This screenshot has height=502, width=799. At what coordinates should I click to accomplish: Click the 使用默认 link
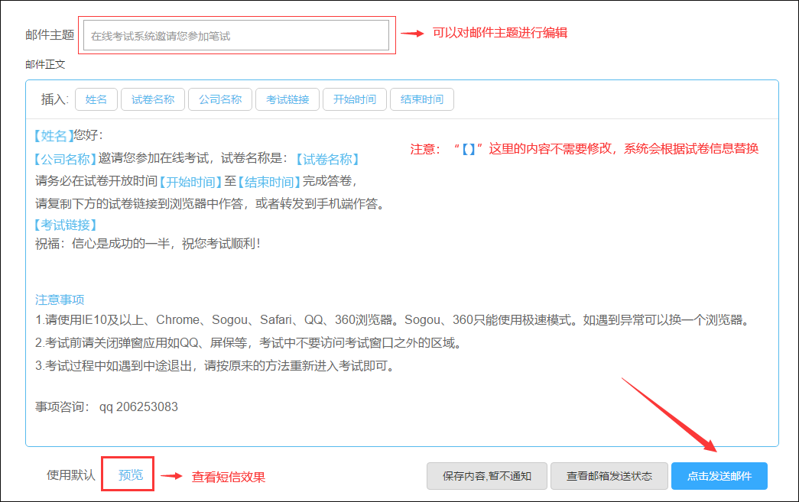pyautogui.click(x=71, y=474)
